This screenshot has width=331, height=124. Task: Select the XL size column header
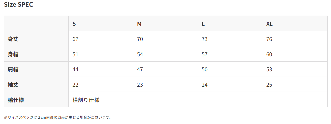[269, 24]
